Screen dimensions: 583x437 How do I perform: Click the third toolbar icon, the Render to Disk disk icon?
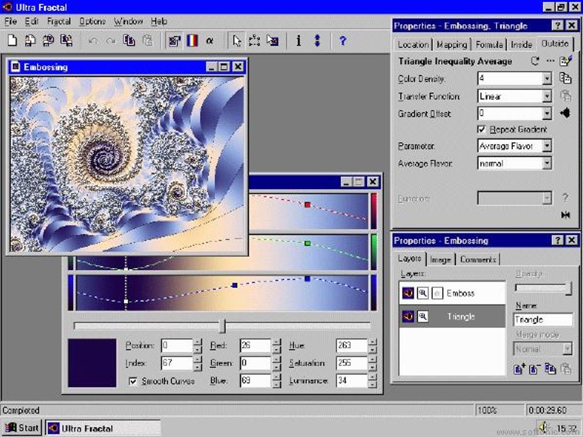point(48,40)
